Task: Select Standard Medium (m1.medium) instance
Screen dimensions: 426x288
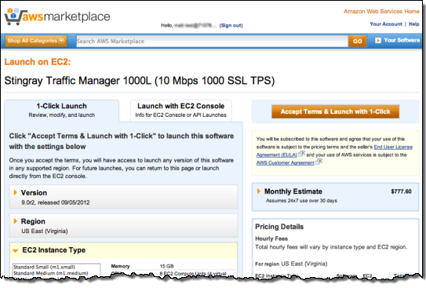Action: [51, 273]
